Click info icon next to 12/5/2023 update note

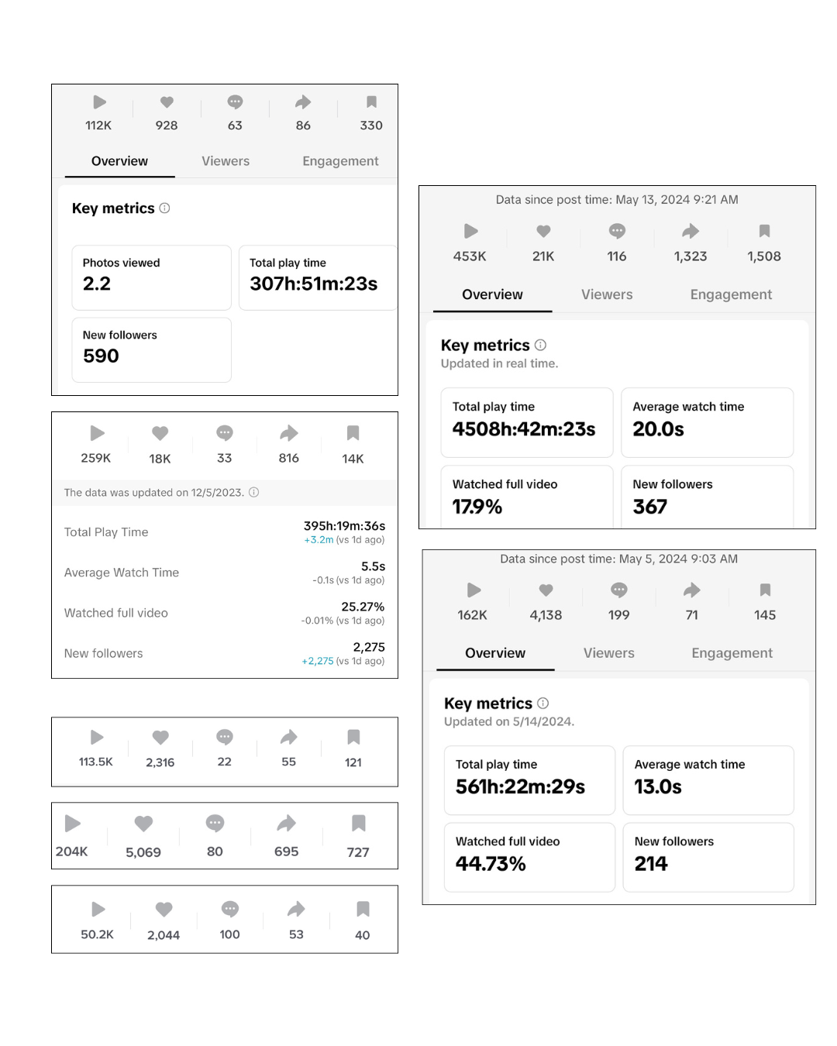pyautogui.click(x=253, y=492)
